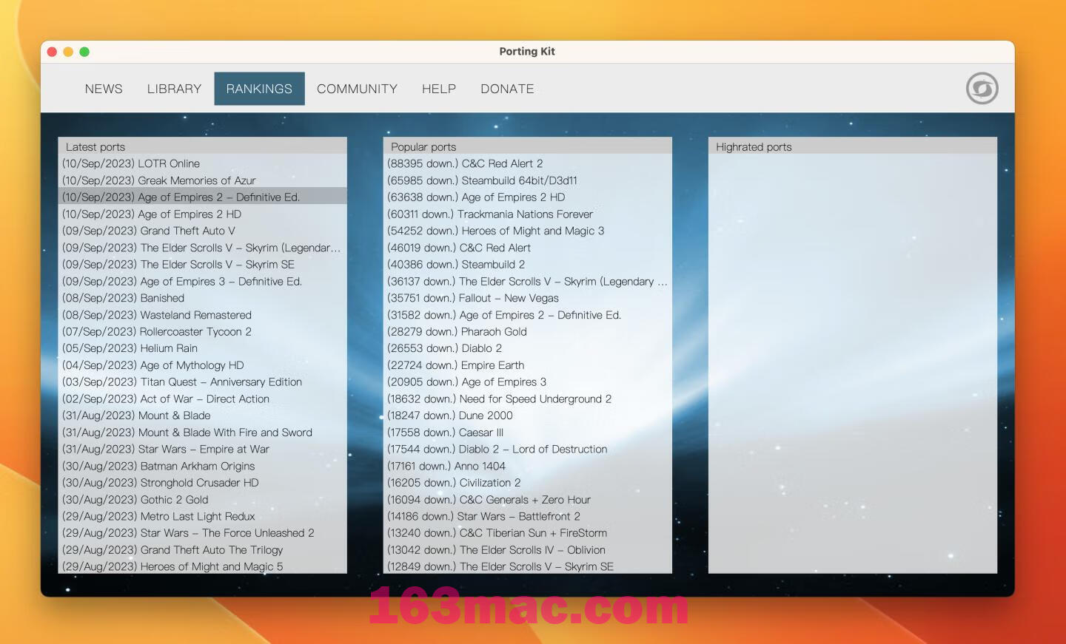
Task: Select Civilization 2 entry
Action: pyautogui.click(x=528, y=483)
